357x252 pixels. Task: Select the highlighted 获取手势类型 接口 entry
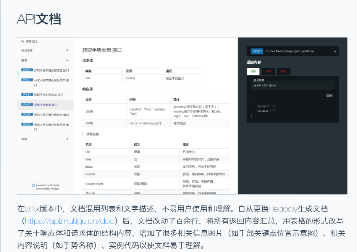(x=46, y=105)
